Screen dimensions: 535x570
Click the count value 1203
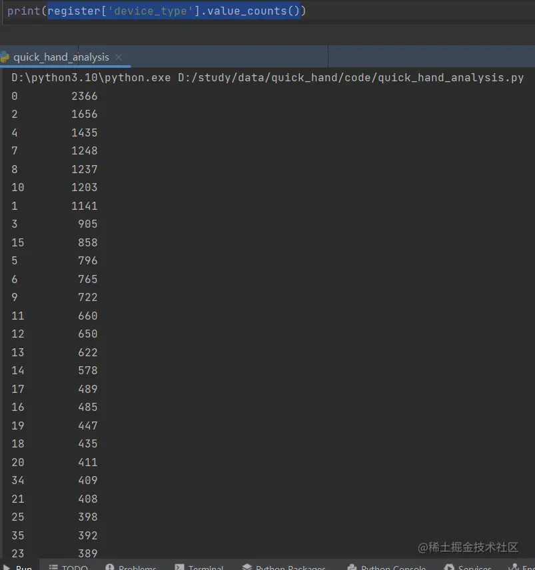click(85, 187)
